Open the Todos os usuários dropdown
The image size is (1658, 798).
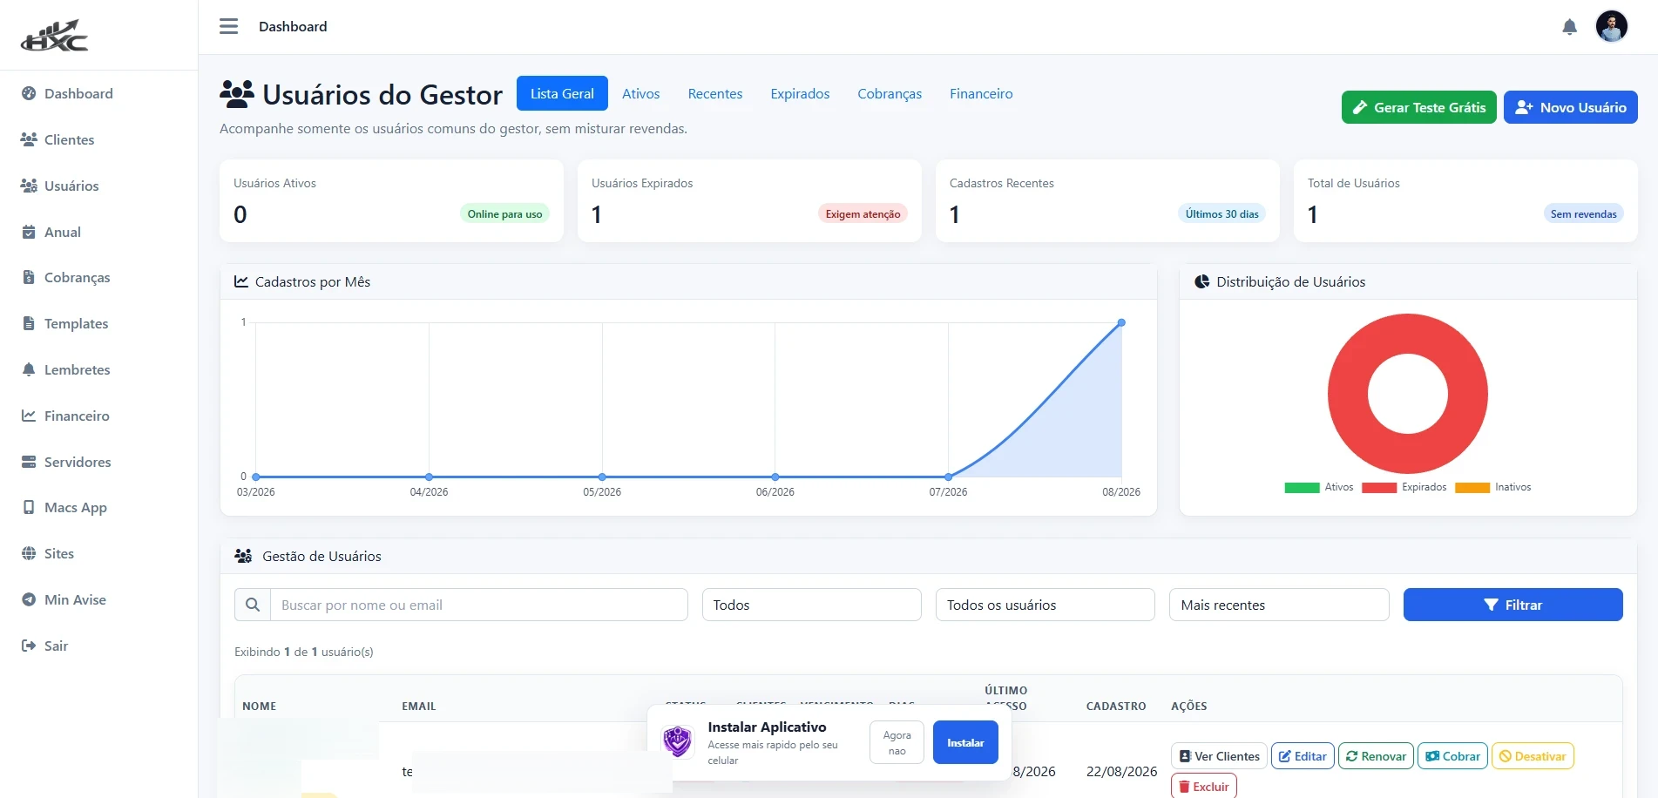[x=1046, y=605]
